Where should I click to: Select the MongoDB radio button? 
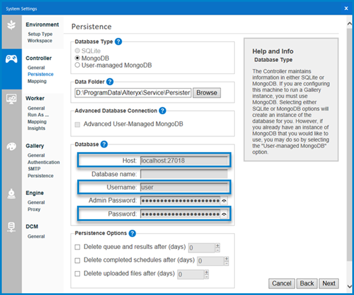(x=77, y=58)
